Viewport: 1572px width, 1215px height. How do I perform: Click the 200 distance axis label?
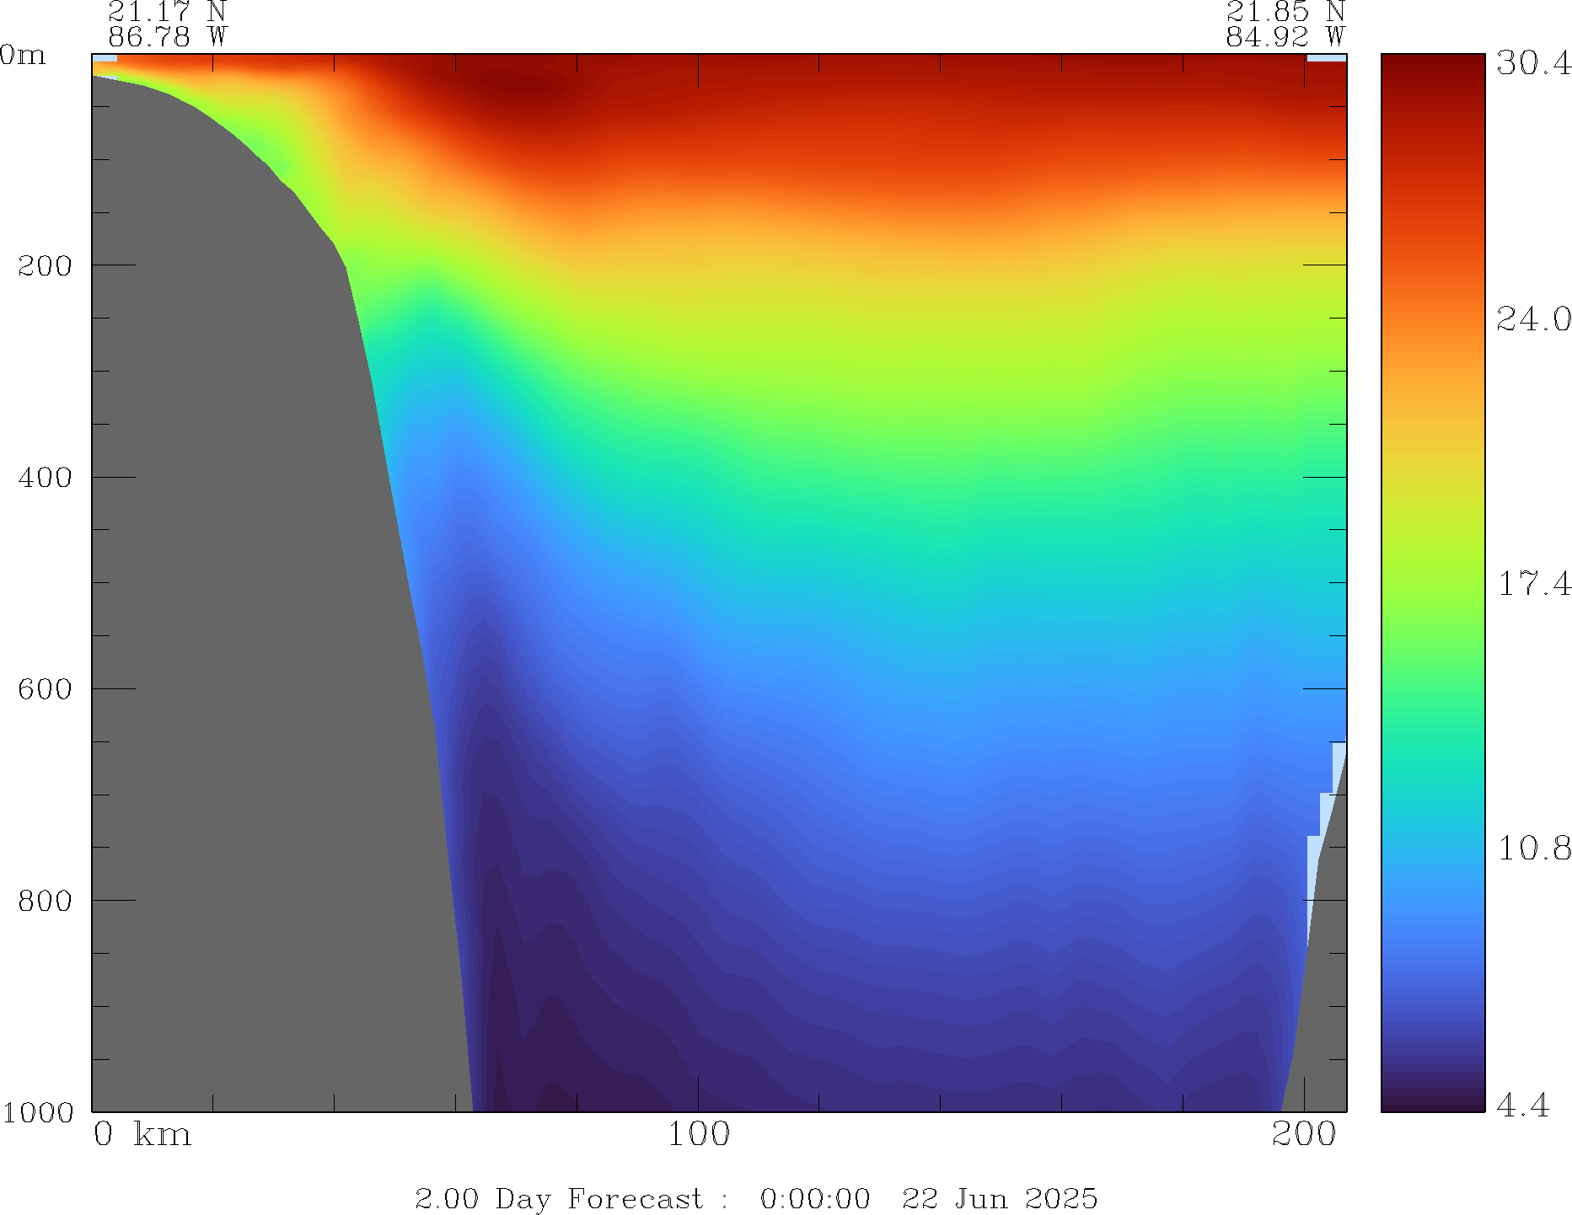pos(1304,1135)
